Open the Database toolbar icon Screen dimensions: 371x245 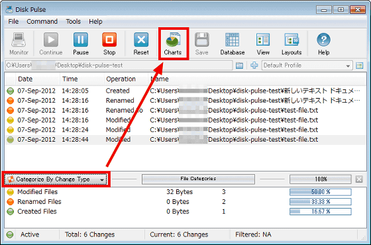pos(232,40)
